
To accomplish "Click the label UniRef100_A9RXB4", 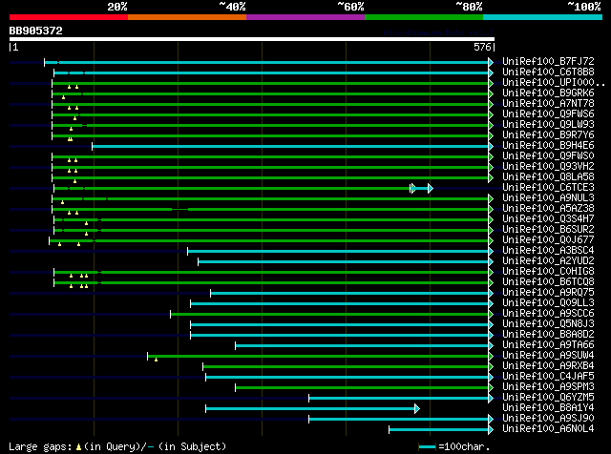I will 548,366.
